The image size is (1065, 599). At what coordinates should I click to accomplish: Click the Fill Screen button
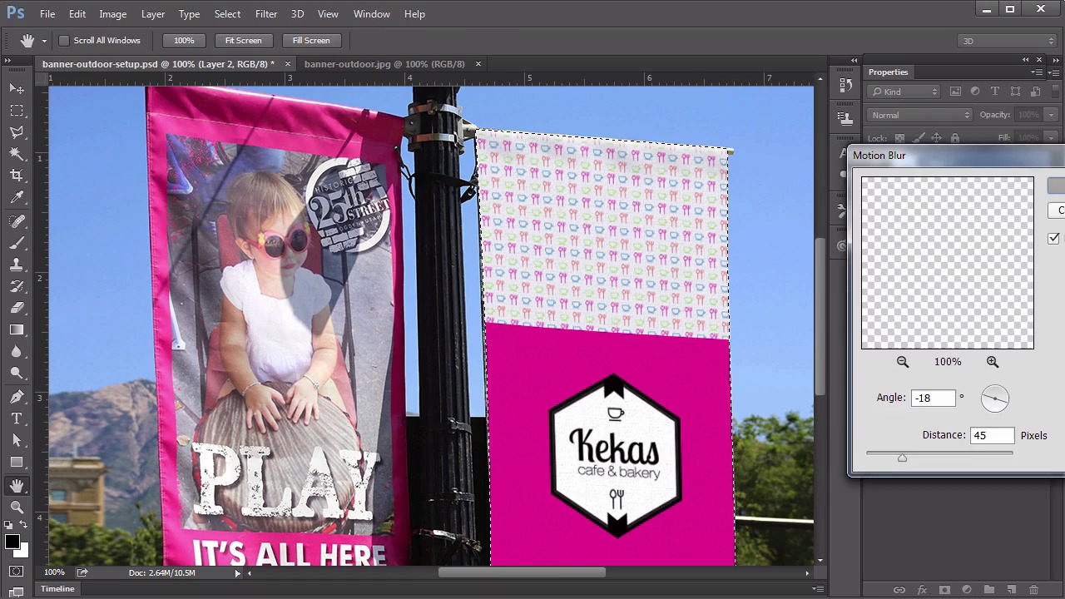click(x=311, y=41)
